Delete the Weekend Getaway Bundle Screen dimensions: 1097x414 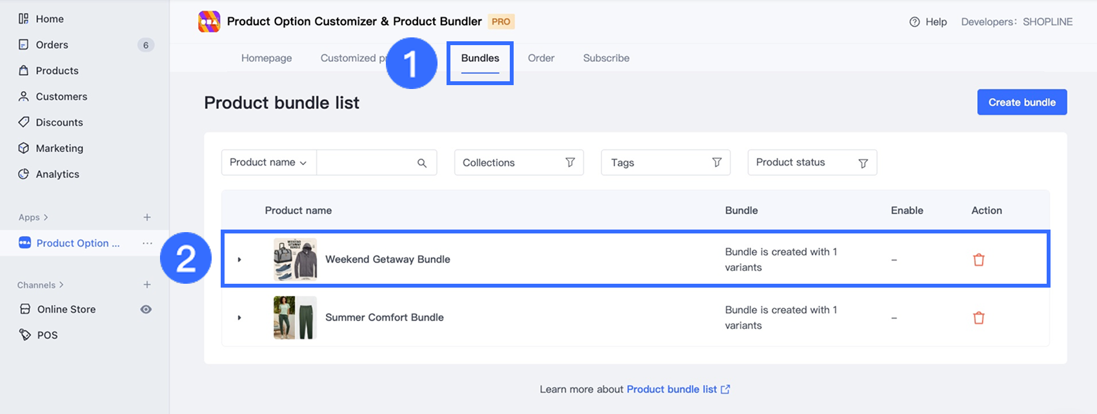pos(978,260)
